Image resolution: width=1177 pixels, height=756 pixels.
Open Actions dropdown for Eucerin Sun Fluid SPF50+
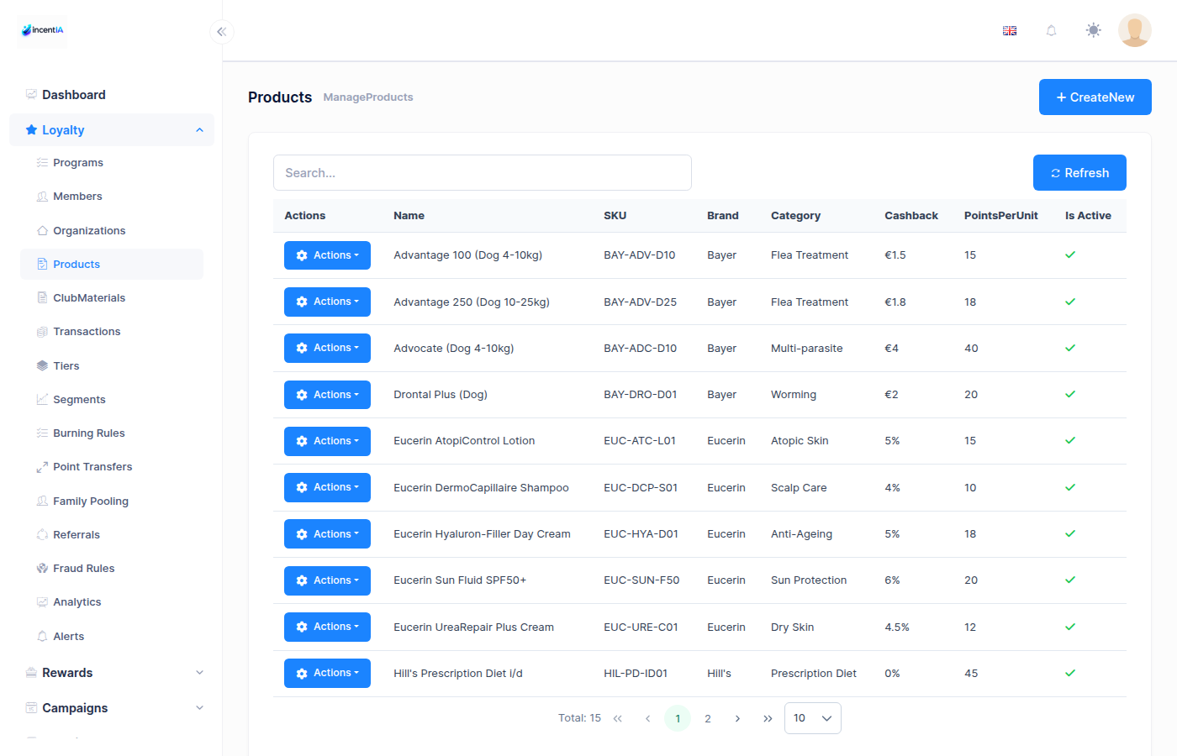pyautogui.click(x=327, y=580)
